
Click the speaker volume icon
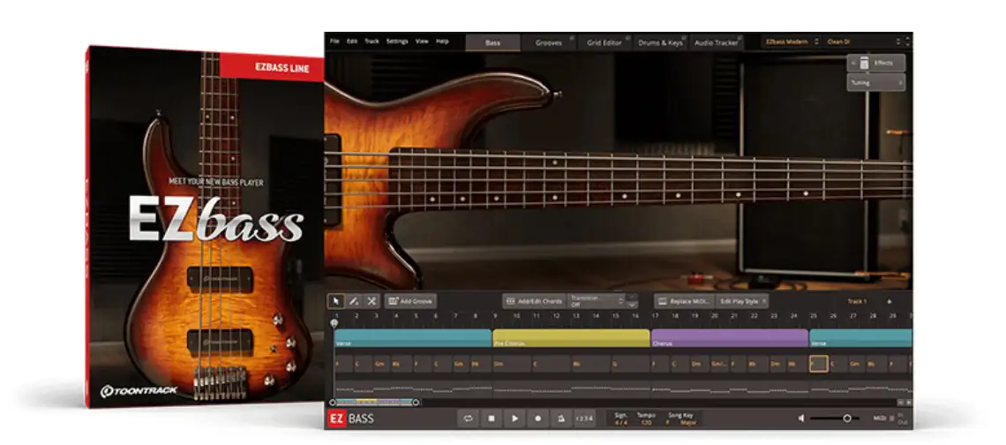(x=801, y=418)
